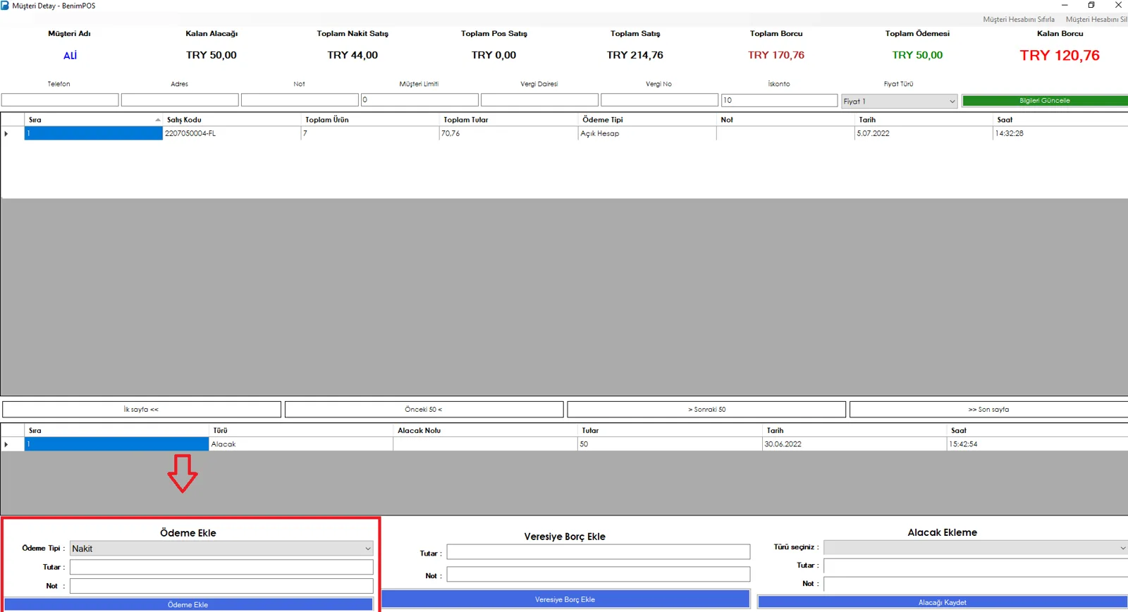Select sale code 2207050004-FL cell

(232, 133)
